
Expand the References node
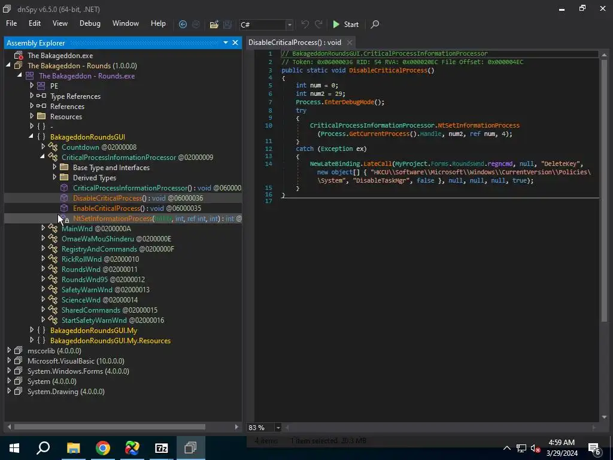click(32, 106)
